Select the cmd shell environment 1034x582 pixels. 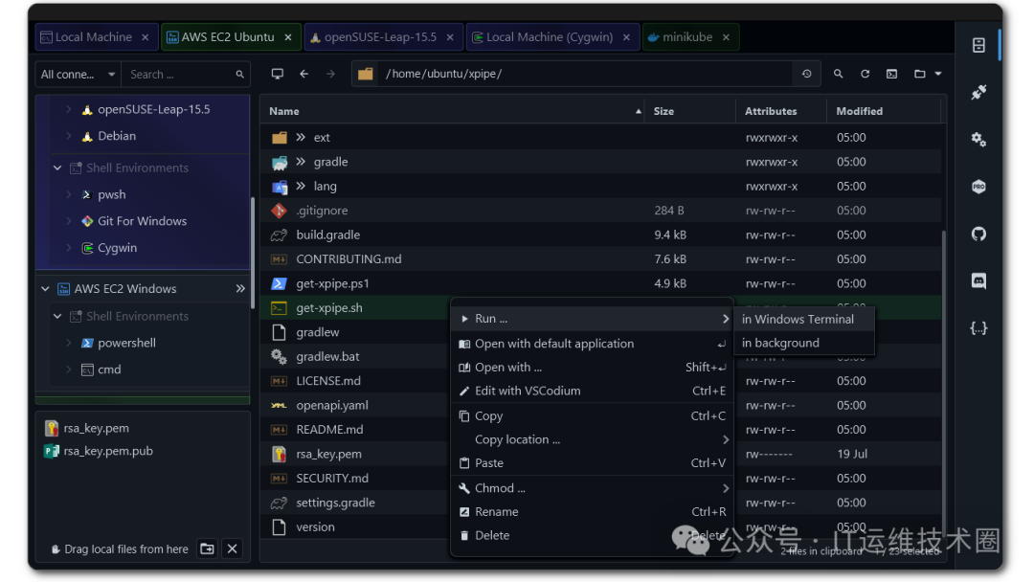[x=109, y=369]
